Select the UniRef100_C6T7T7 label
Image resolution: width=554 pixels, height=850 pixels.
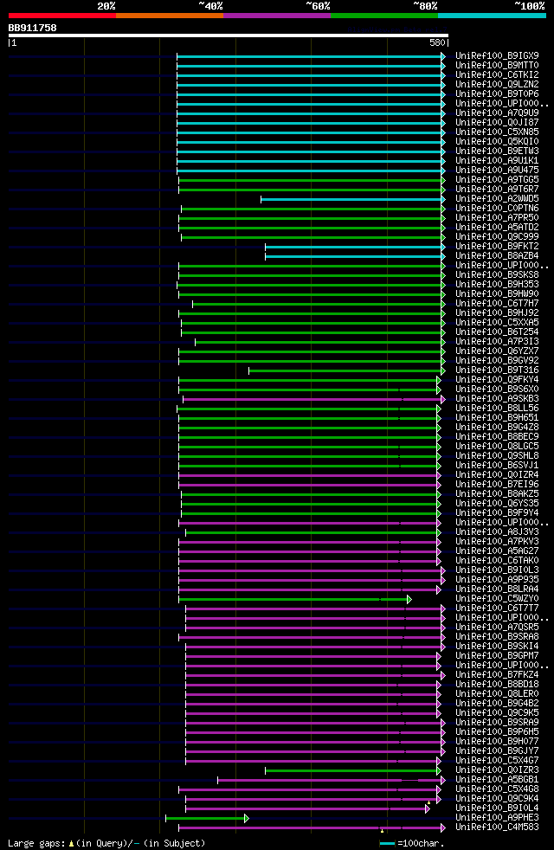tap(497, 609)
